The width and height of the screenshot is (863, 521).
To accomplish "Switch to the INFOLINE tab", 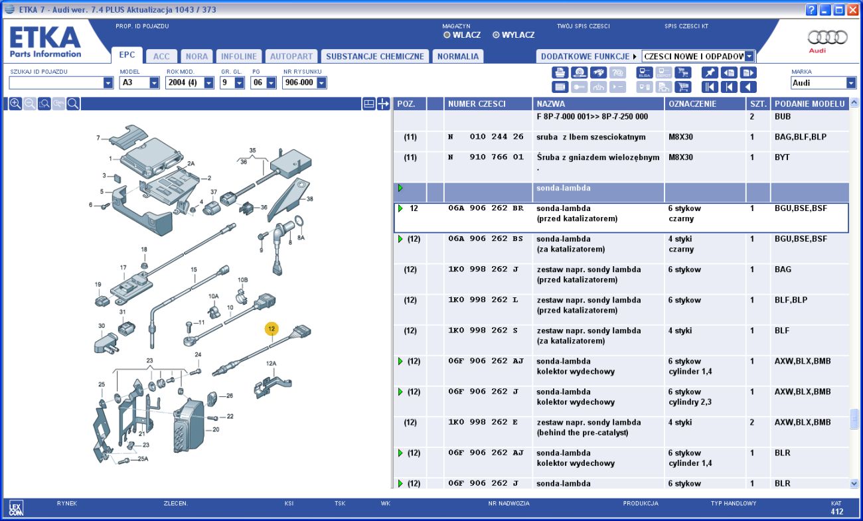I will (239, 56).
